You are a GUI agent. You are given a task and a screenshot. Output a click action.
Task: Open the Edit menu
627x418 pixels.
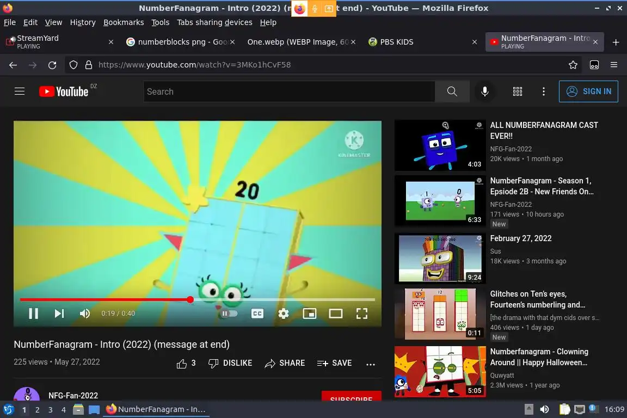coord(30,22)
